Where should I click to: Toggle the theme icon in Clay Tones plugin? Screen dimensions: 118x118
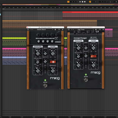point(96,29)
